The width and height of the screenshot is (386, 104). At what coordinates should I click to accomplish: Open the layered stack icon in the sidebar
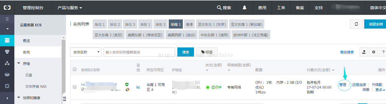(x=7, y=75)
